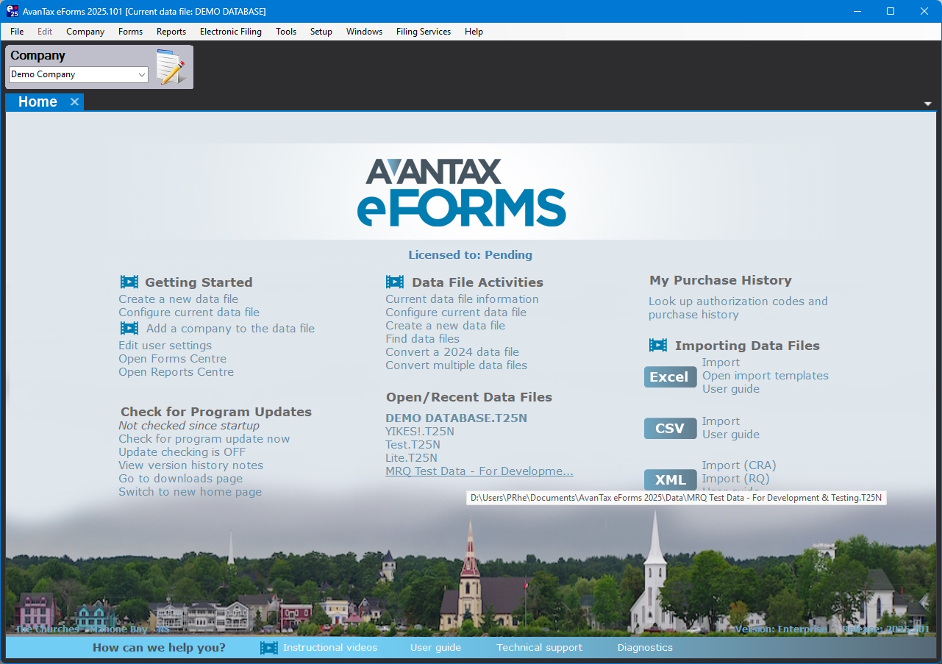Click Import (RQ) for XML
The width and height of the screenshot is (942, 664).
pyautogui.click(x=735, y=479)
